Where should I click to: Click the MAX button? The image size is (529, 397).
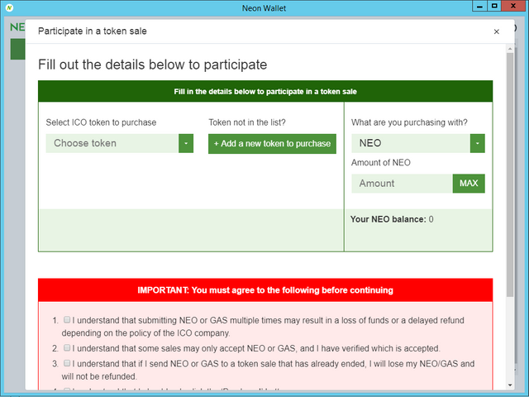tap(469, 184)
